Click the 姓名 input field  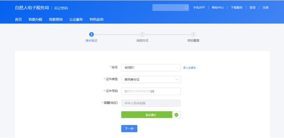tap(151, 68)
